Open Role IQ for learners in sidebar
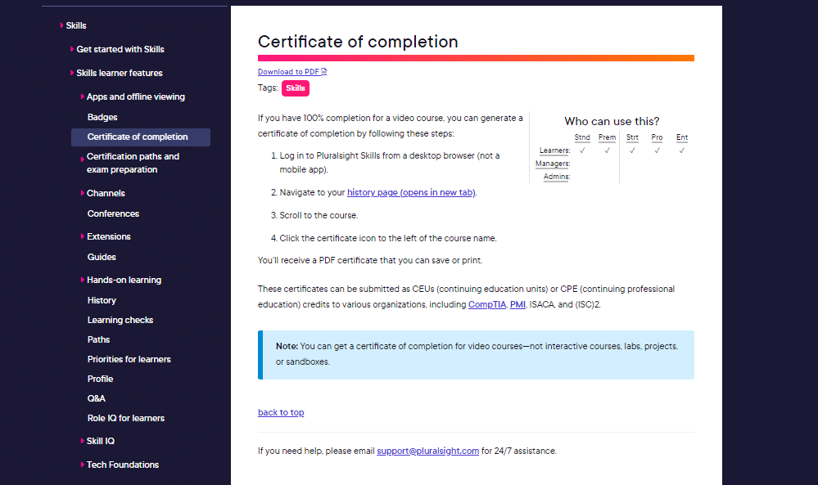Image resolution: width=818 pixels, height=485 pixels. pos(126,418)
